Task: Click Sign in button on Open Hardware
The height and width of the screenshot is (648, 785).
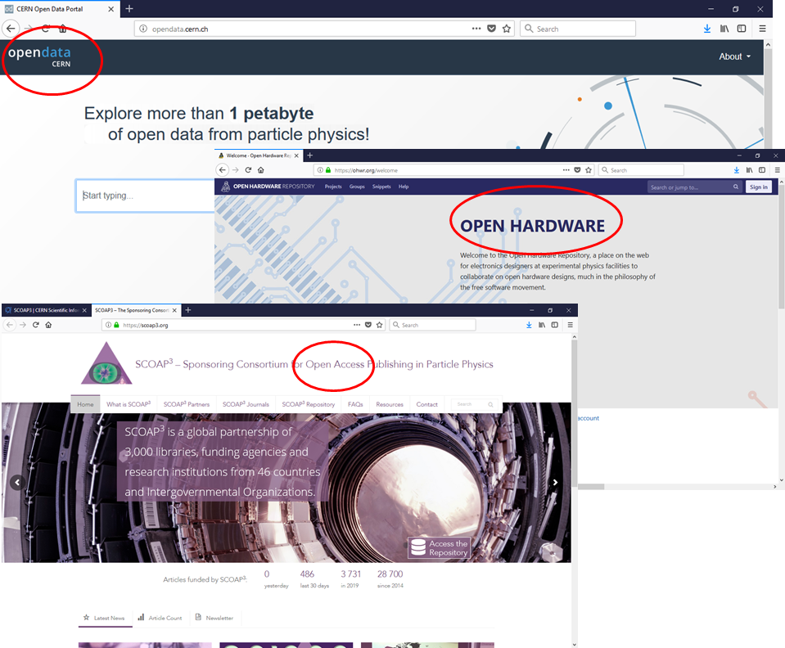Action: click(x=759, y=187)
